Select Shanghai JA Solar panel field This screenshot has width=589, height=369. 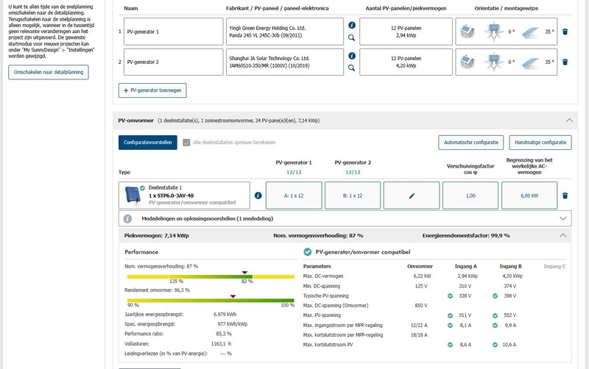pyautogui.click(x=285, y=62)
